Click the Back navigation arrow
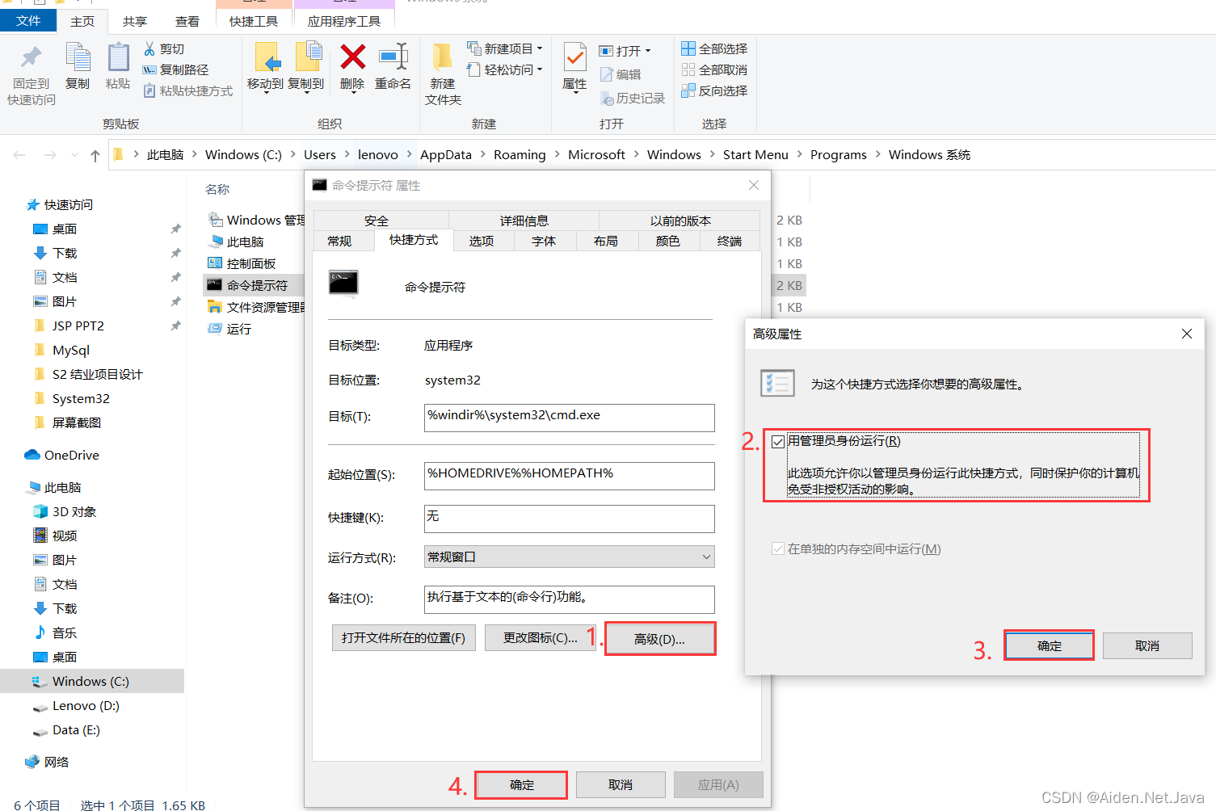1216x811 pixels. pyautogui.click(x=19, y=155)
